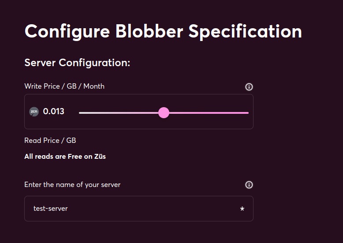This screenshot has width=343, height=243.
Task: Click the right end of price slider
Action: point(247,113)
